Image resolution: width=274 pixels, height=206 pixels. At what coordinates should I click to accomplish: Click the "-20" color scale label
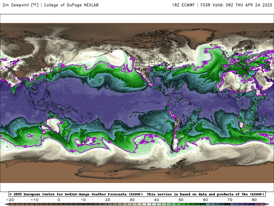point(10,200)
